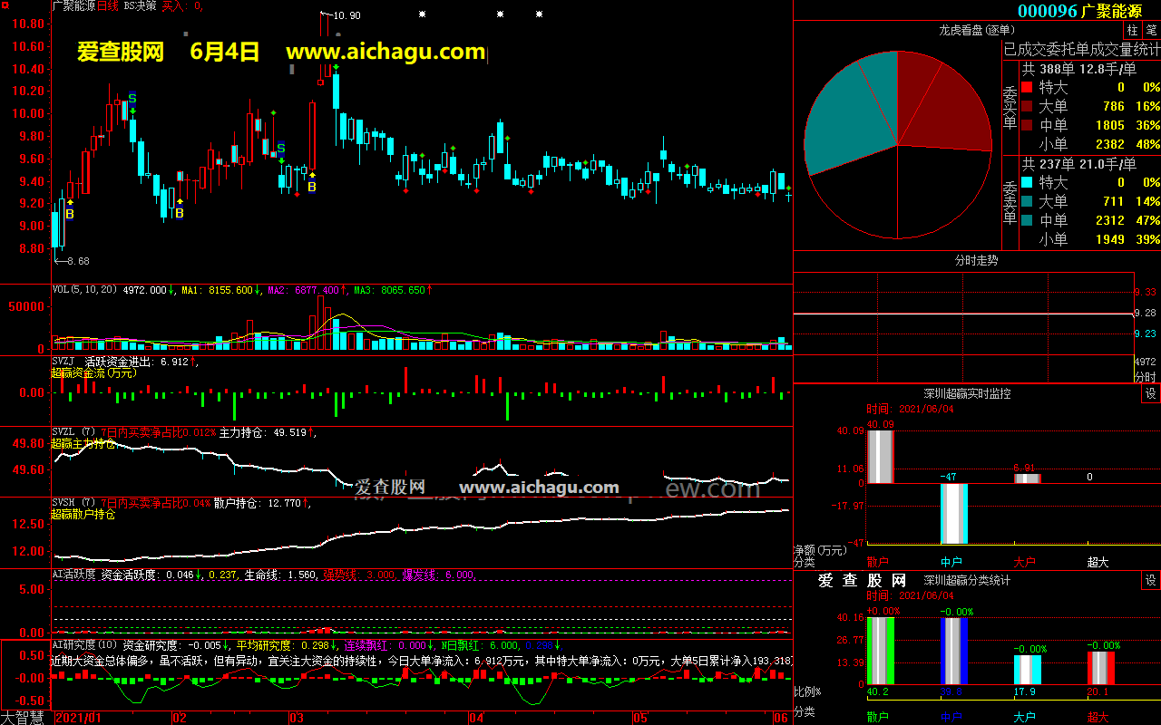Click the SVZJ indicator name label
This screenshot has width=1161, height=725.
click(63, 361)
